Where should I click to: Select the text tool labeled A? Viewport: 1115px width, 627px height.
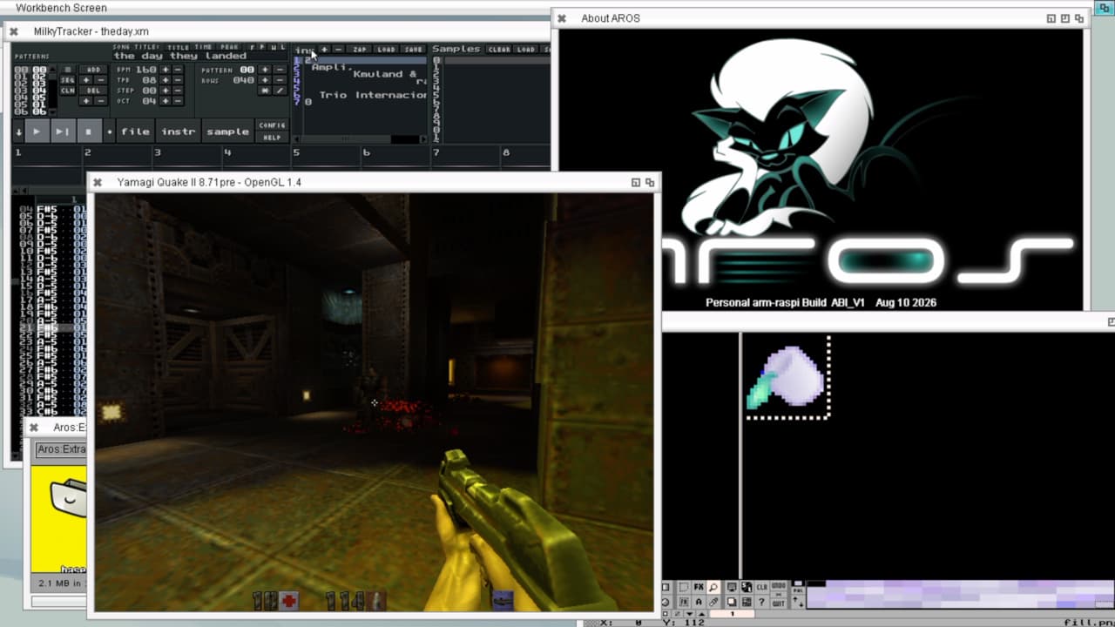pyautogui.click(x=699, y=602)
